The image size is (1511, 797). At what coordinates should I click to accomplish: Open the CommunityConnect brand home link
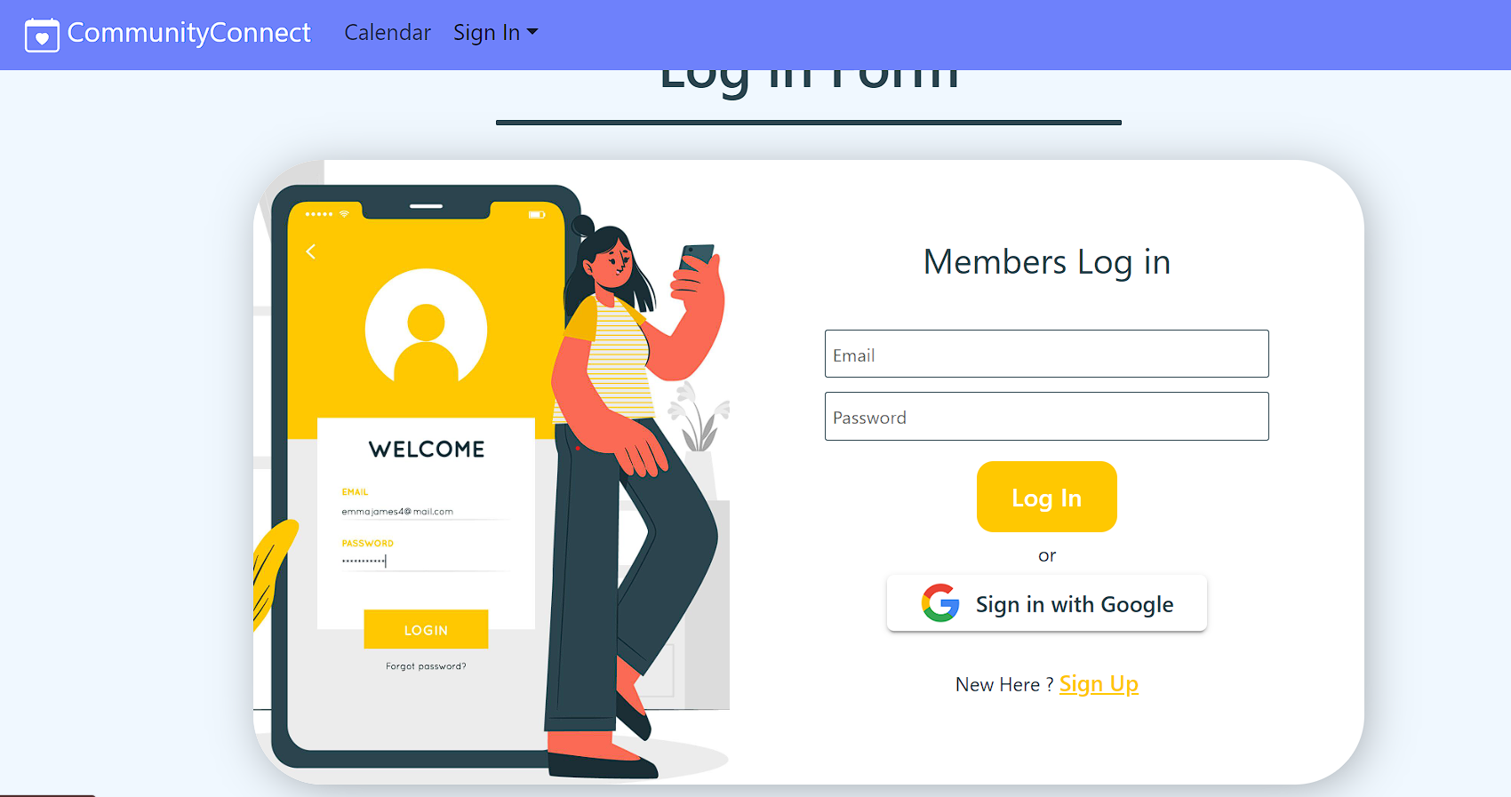click(168, 34)
